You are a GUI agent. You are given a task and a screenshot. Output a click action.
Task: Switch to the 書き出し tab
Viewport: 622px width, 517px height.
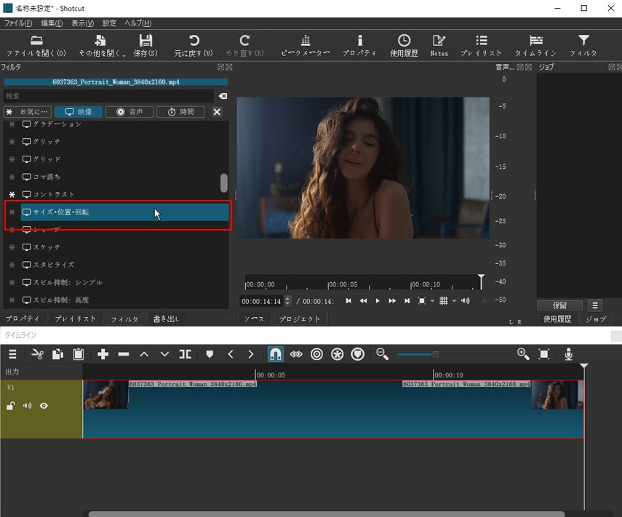click(x=167, y=319)
